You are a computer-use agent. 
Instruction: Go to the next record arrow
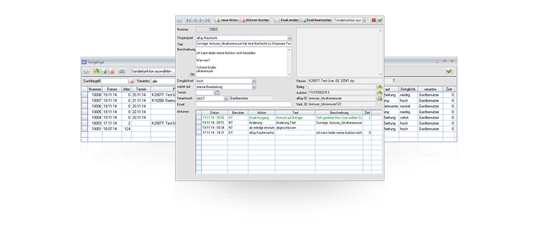(x=201, y=20)
